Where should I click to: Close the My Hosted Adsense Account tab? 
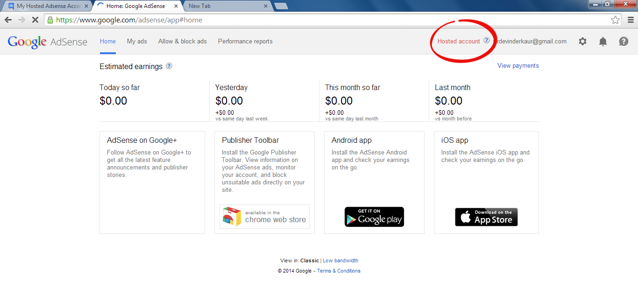pos(86,6)
